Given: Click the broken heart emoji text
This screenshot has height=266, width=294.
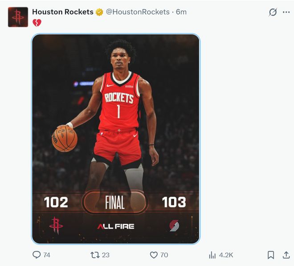Looking at the screenshot, I should pos(37,23).
